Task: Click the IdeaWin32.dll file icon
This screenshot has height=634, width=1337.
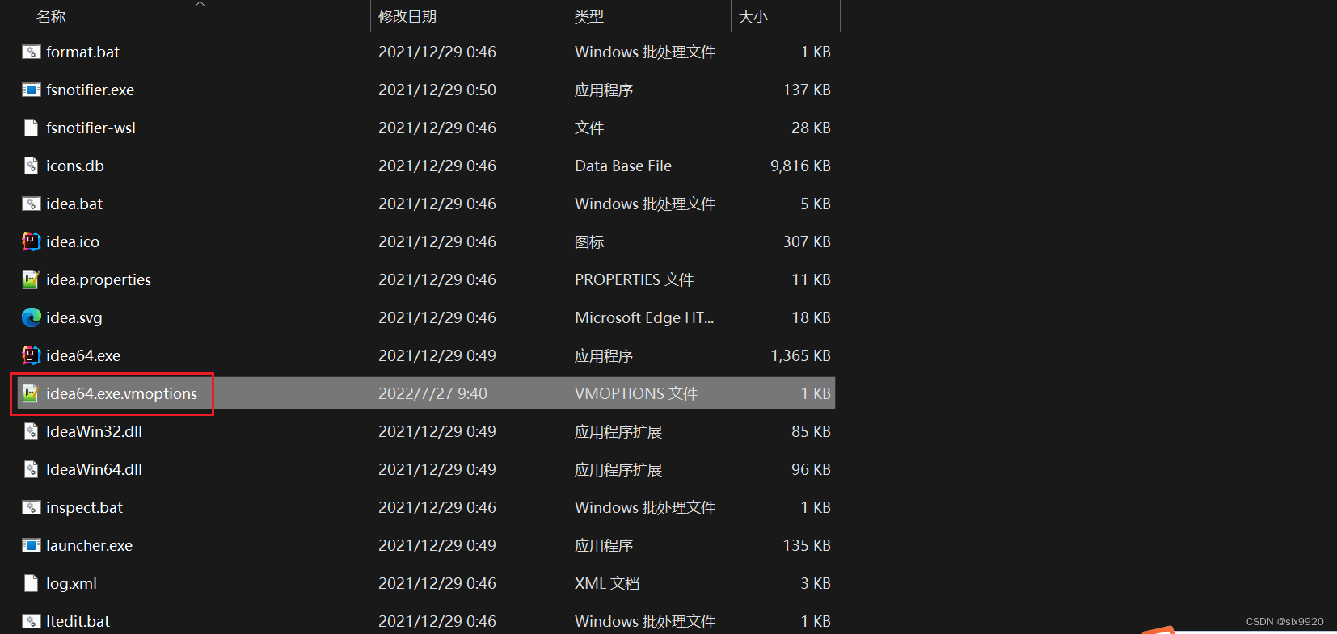Action: [31, 431]
